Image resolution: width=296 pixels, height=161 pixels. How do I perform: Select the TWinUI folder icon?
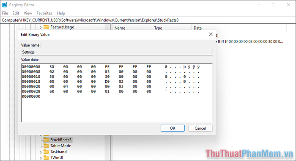point(46,158)
